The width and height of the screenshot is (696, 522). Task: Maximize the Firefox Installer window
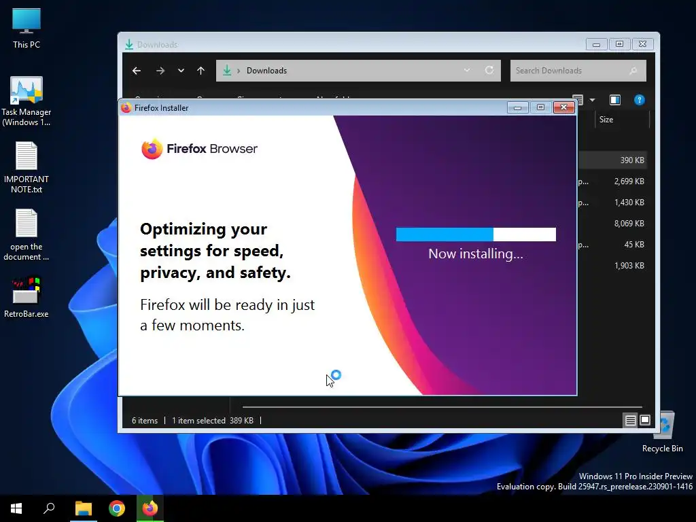pos(540,107)
